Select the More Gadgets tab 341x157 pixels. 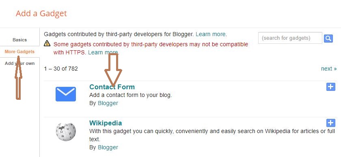click(x=19, y=52)
